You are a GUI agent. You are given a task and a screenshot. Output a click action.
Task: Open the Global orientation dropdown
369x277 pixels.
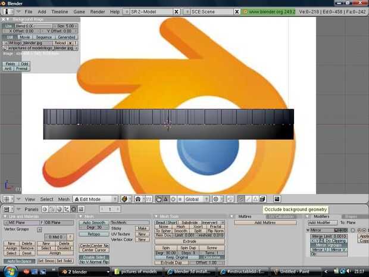pyautogui.click(x=197, y=200)
